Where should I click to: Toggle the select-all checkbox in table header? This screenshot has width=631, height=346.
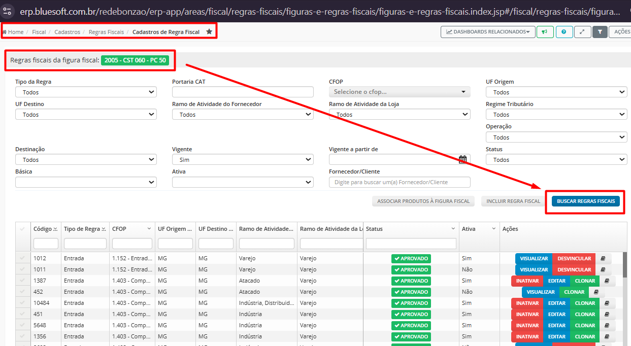(x=22, y=229)
